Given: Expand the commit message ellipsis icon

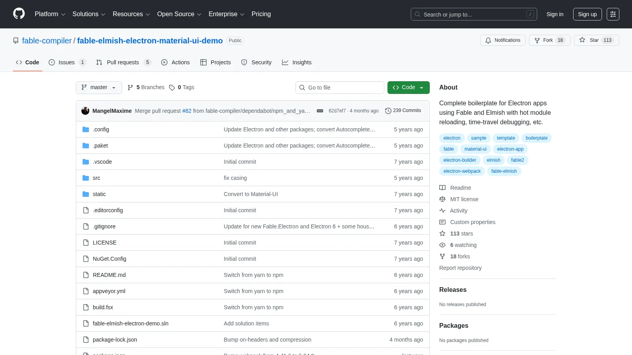Looking at the screenshot, I should (320, 111).
